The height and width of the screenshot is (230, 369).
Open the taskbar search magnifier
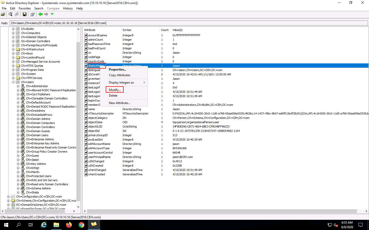coord(18,225)
